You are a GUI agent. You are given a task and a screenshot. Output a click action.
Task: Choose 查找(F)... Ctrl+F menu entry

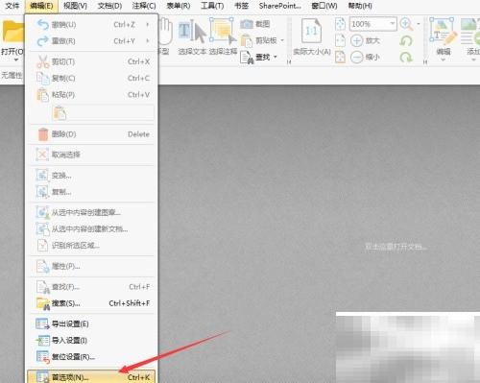(92, 287)
